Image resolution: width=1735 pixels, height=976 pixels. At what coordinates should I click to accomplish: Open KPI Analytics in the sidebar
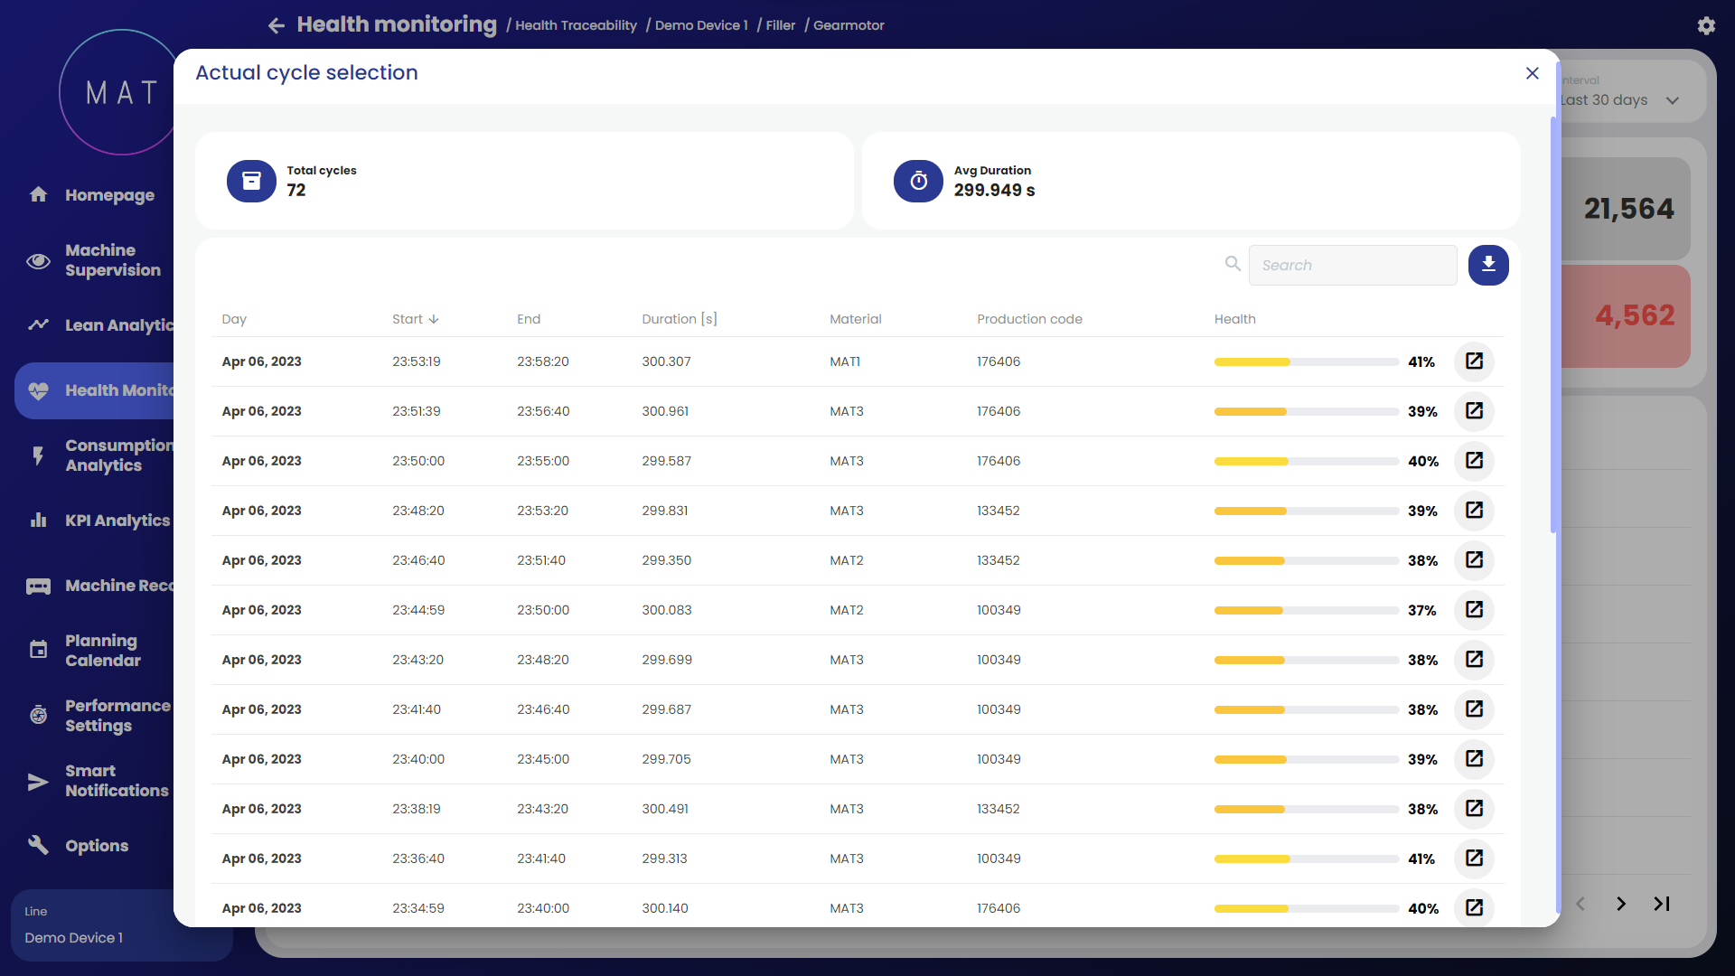tap(117, 521)
